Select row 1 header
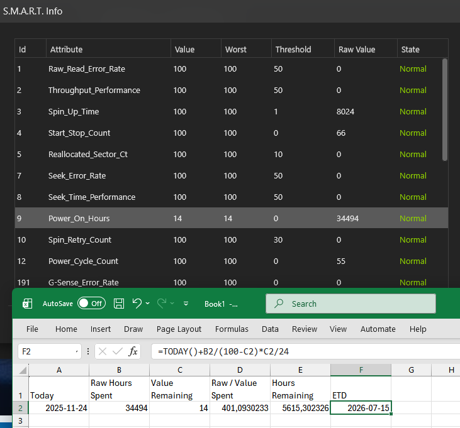Screen dimensions: 460x428 pos(20,389)
